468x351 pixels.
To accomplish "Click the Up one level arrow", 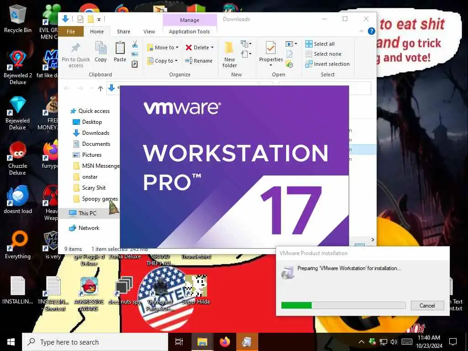I will [101, 88].
